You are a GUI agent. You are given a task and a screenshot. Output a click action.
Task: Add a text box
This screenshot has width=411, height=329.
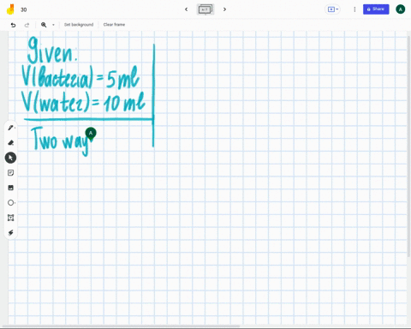(11, 218)
